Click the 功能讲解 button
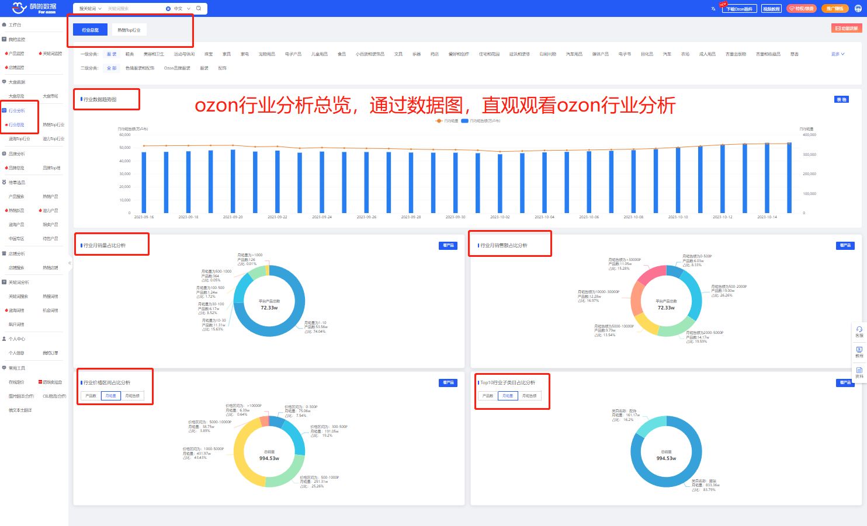Viewport: 867px width, 526px height. pos(846,28)
